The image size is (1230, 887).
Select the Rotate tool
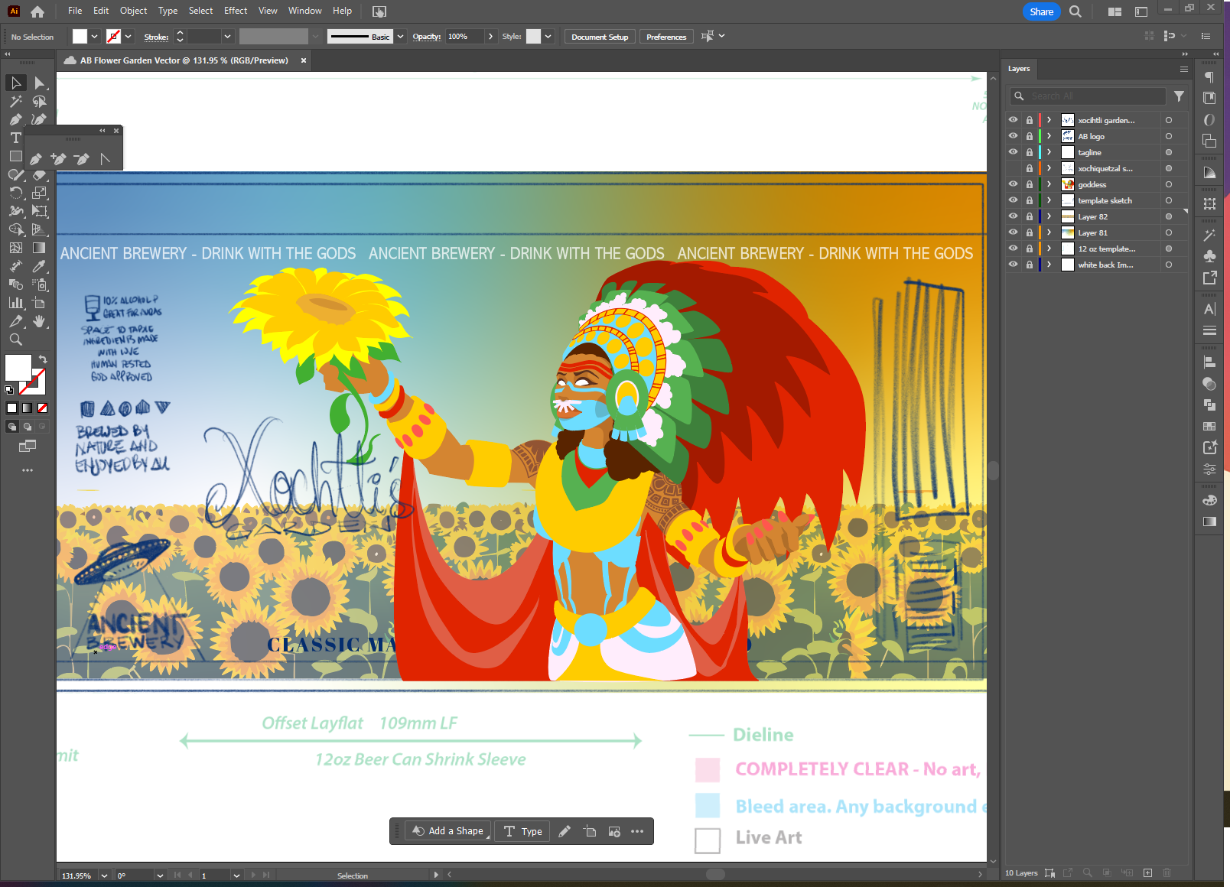point(15,193)
